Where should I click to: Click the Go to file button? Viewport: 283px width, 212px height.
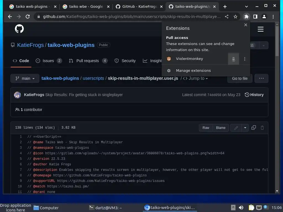[x=240, y=78]
